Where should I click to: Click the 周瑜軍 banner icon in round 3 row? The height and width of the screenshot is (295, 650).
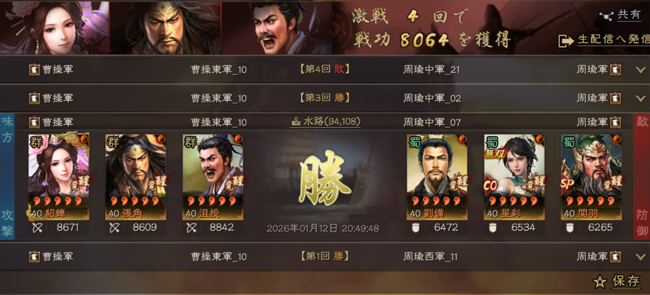[616, 98]
